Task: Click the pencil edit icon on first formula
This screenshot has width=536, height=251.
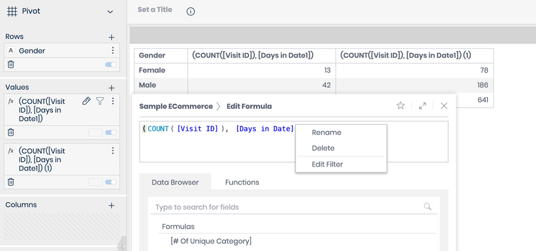Action: coord(86,101)
